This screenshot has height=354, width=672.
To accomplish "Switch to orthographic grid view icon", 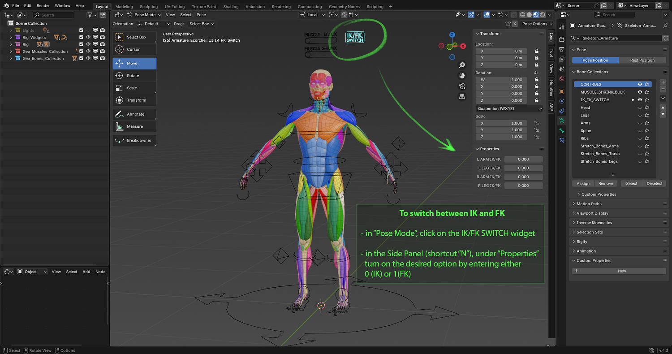I will pyautogui.click(x=462, y=97).
